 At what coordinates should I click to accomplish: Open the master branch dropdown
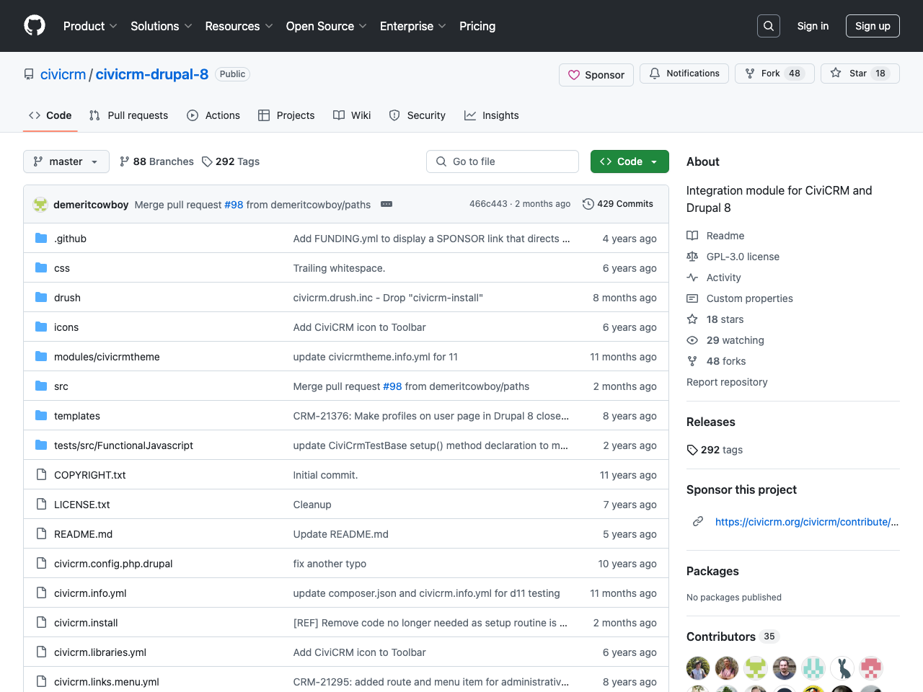(x=66, y=161)
